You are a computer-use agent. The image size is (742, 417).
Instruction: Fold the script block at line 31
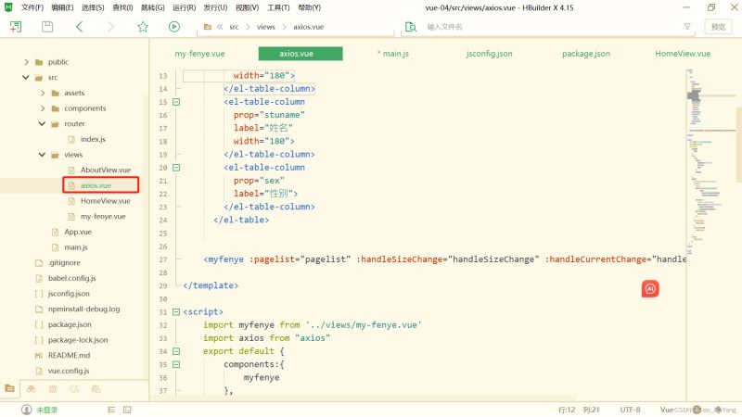click(176, 312)
